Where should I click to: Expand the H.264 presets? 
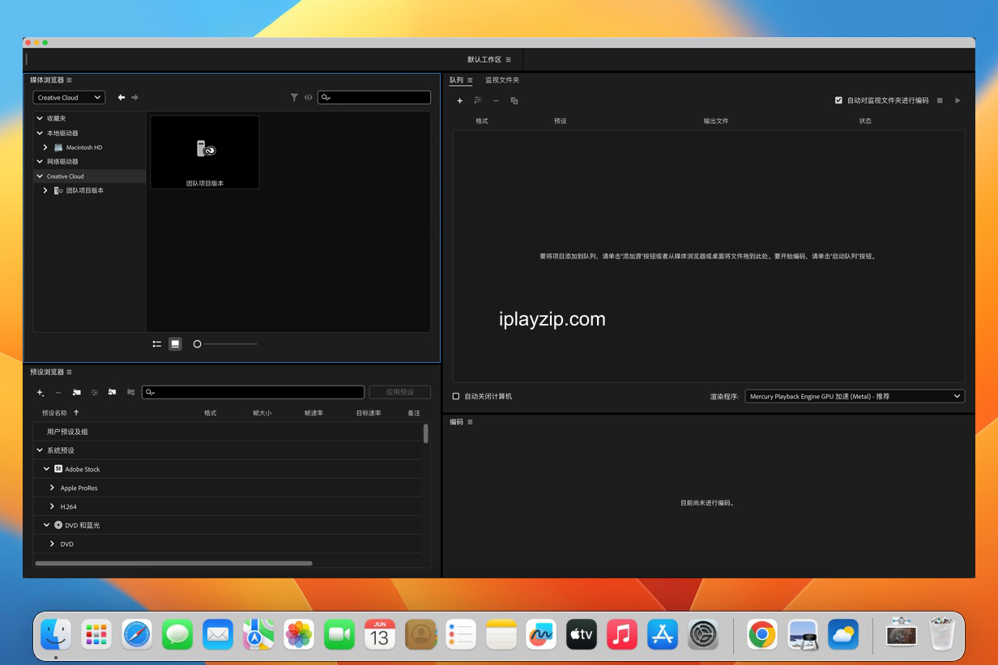tap(53, 506)
